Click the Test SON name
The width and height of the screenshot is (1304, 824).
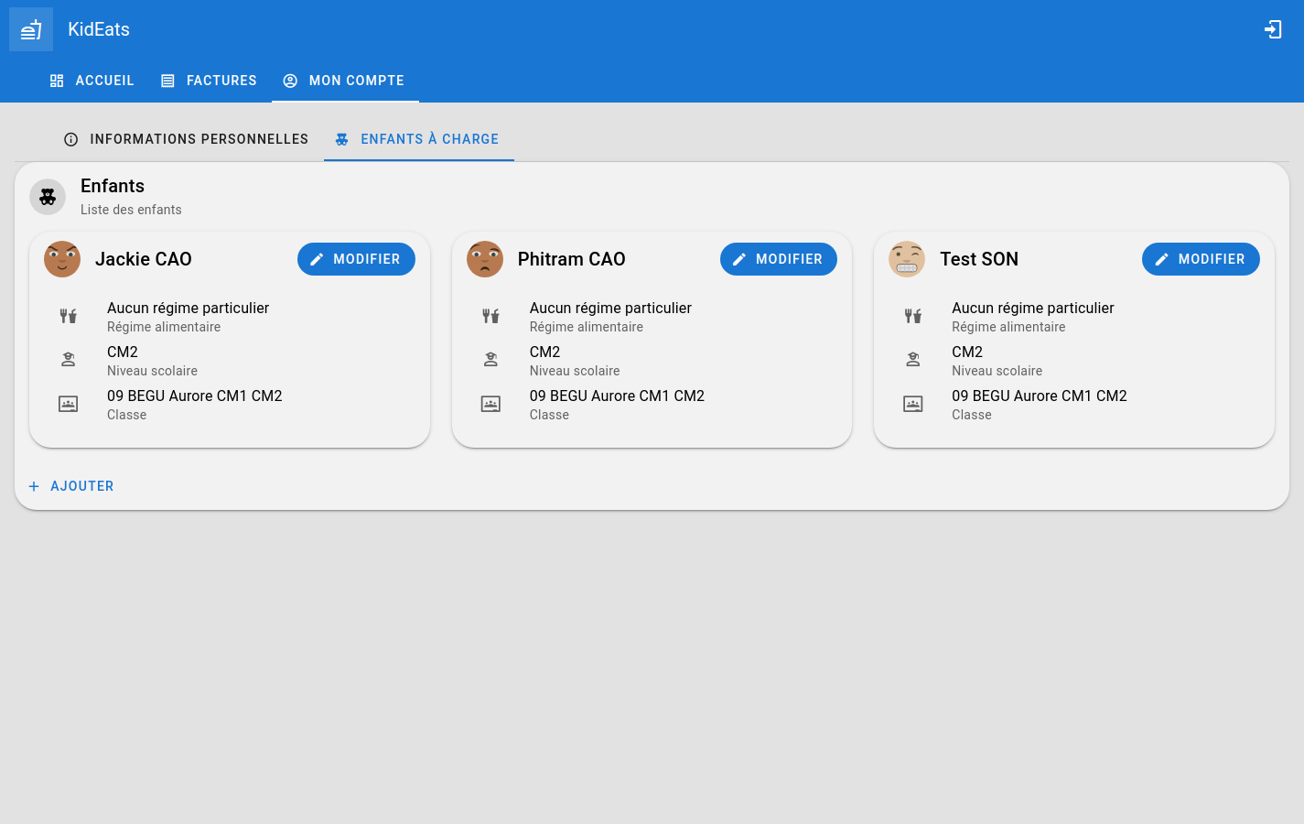click(979, 259)
